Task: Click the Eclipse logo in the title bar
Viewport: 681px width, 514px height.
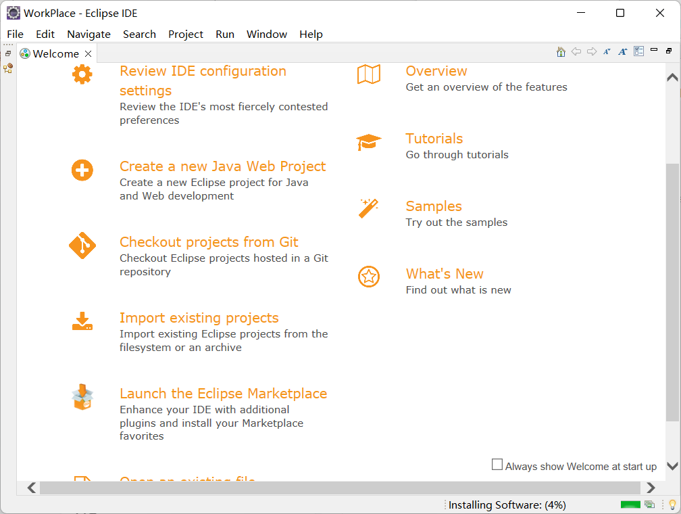Action: (x=13, y=13)
